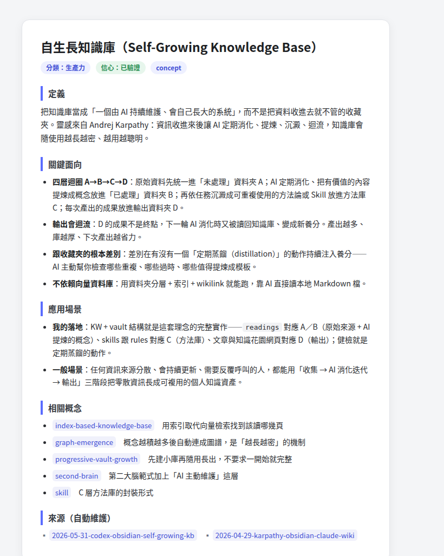This screenshot has width=444, height=556.
Task: Click the 應用場景 section heading
Action: (65, 309)
